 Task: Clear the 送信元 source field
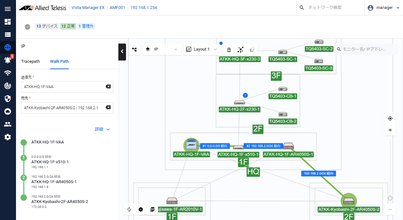pos(108,86)
